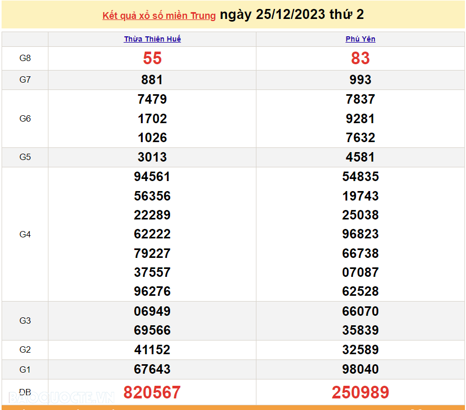
Task: Select the red G8 number 55
Action: point(152,58)
